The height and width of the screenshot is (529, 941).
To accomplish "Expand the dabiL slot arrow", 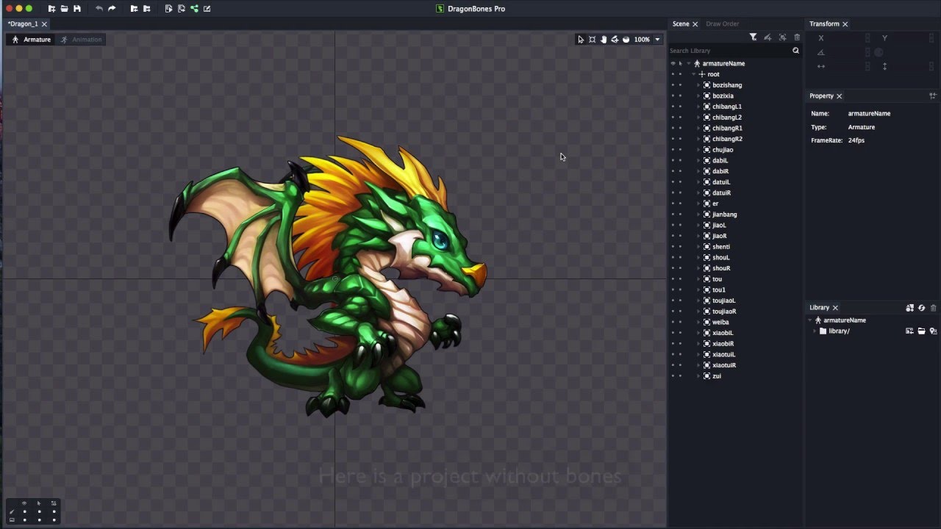I will tap(698, 160).
